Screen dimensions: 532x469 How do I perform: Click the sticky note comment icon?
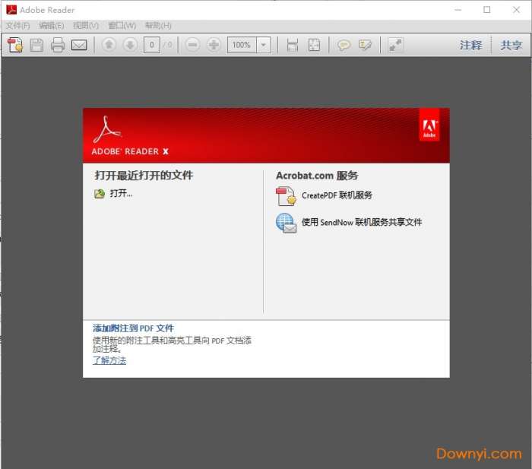[344, 45]
